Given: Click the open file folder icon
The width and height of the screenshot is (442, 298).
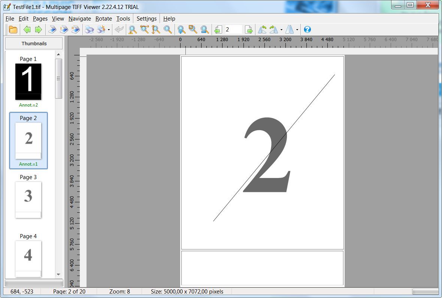Looking at the screenshot, I should (13, 30).
